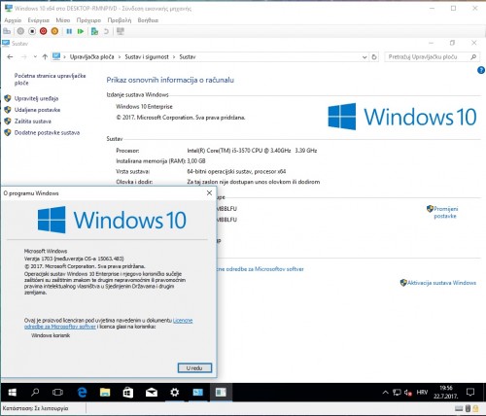Image resolution: width=486 pixels, height=416 pixels.
Task: Open File Explorer from the taskbar
Action: coord(105,393)
